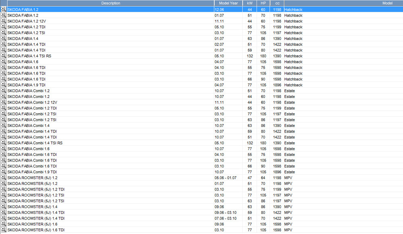Screen dimensions: 403x234
Task: Click the Hatchback cell in the FABIA 1.2 TSI row
Action: click(293, 33)
